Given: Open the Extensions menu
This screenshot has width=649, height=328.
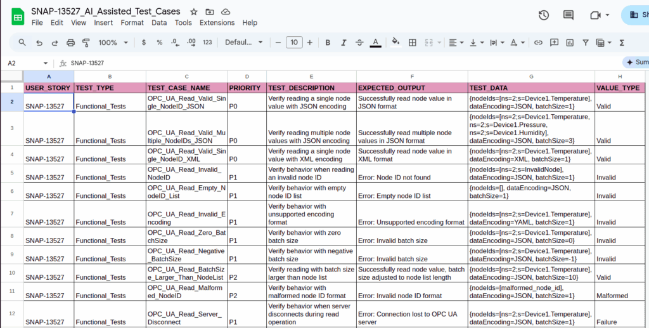Looking at the screenshot, I should coord(217,22).
